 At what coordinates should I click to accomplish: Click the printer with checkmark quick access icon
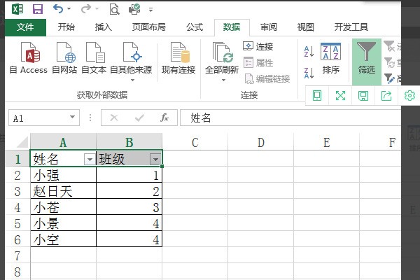(x=134, y=9)
